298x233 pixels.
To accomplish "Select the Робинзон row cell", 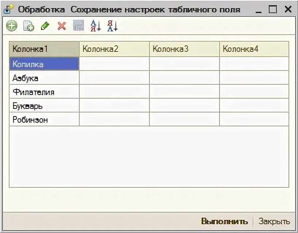I will (x=44, y=119).
